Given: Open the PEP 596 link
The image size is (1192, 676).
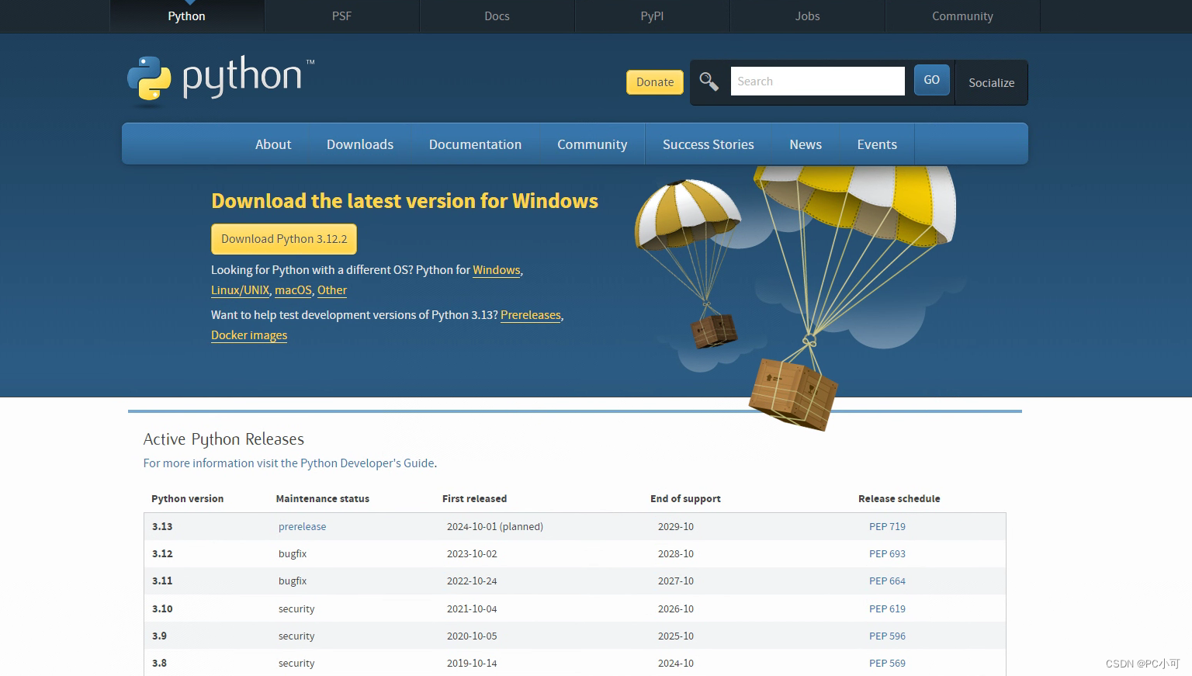Looking at the screenshot, I should pyautogui.click(x=887, y=636).
